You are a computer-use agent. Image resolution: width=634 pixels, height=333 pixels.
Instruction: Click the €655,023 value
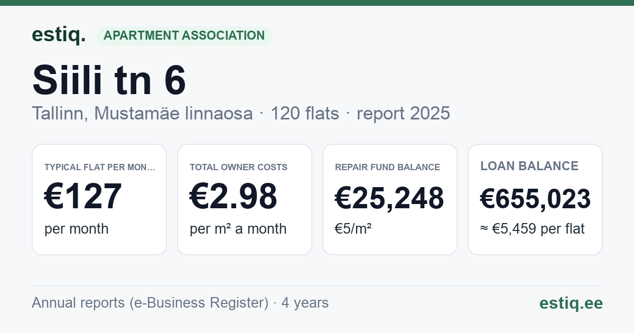tap(535, 199)
